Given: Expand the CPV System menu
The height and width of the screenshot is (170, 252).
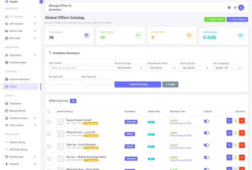Looking at the screenshot, I should (x=20, y=17).
